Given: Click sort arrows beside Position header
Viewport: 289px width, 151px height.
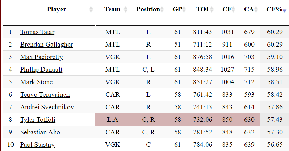Looking at the screenshot, I should pyautogui.click(x=162, y=10).
